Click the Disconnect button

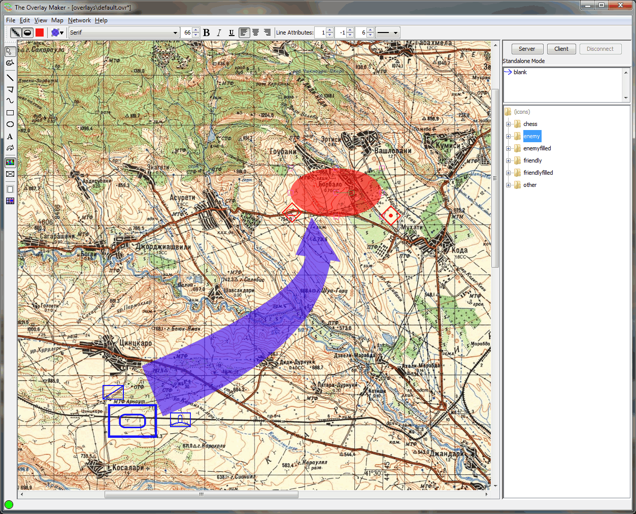[600, 49]
